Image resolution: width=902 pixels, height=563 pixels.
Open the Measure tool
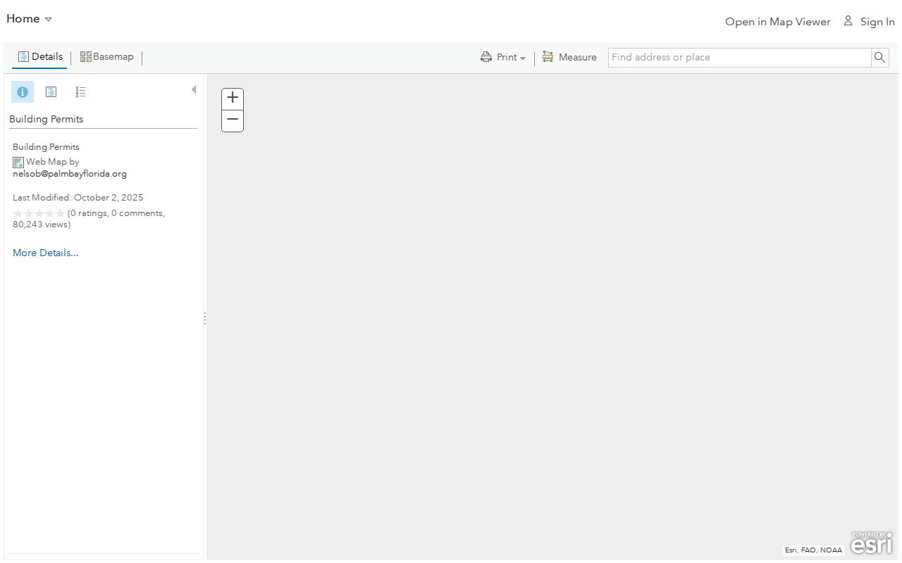pos(569,58)
